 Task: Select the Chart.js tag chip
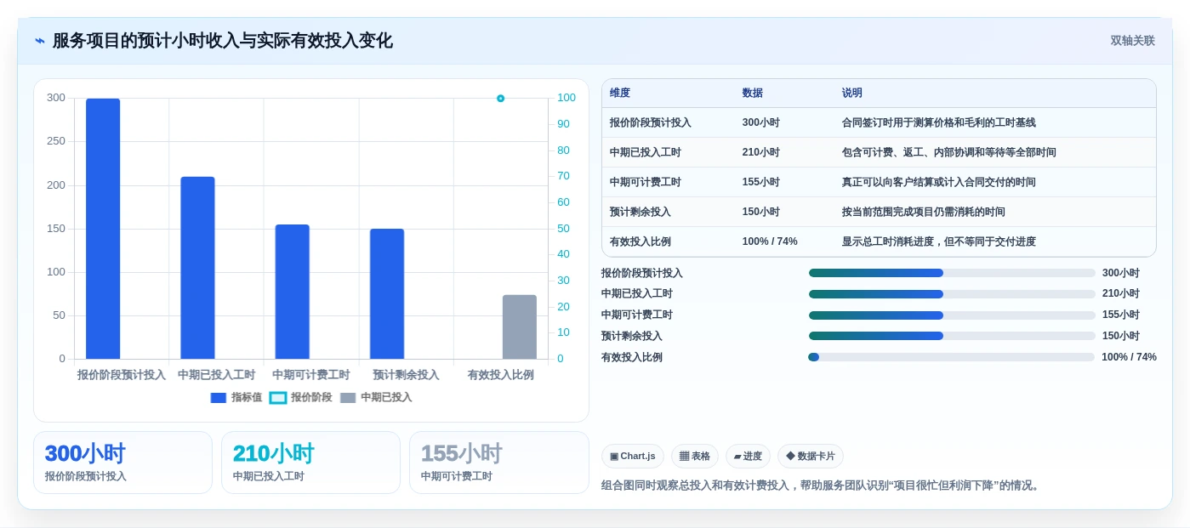coord(633,457)
